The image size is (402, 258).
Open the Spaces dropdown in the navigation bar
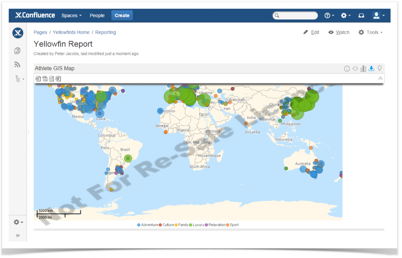[x=71, y=15]
